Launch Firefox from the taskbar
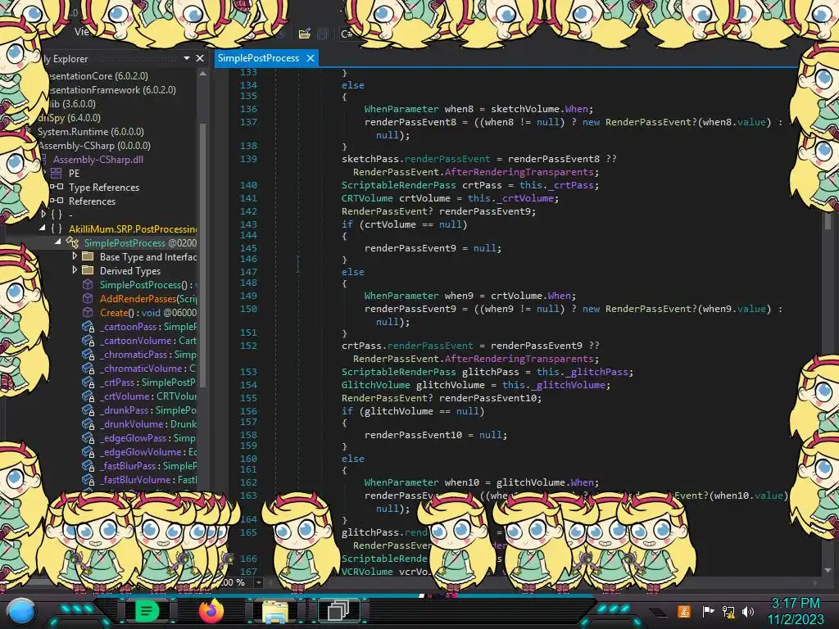 pos(211,611)
